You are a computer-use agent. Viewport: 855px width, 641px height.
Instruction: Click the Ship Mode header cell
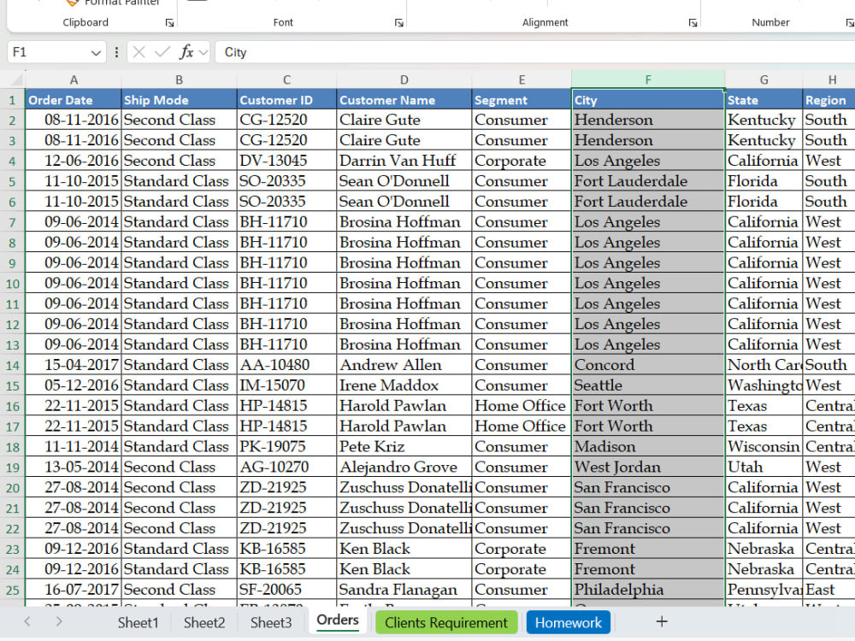[179, 100]
